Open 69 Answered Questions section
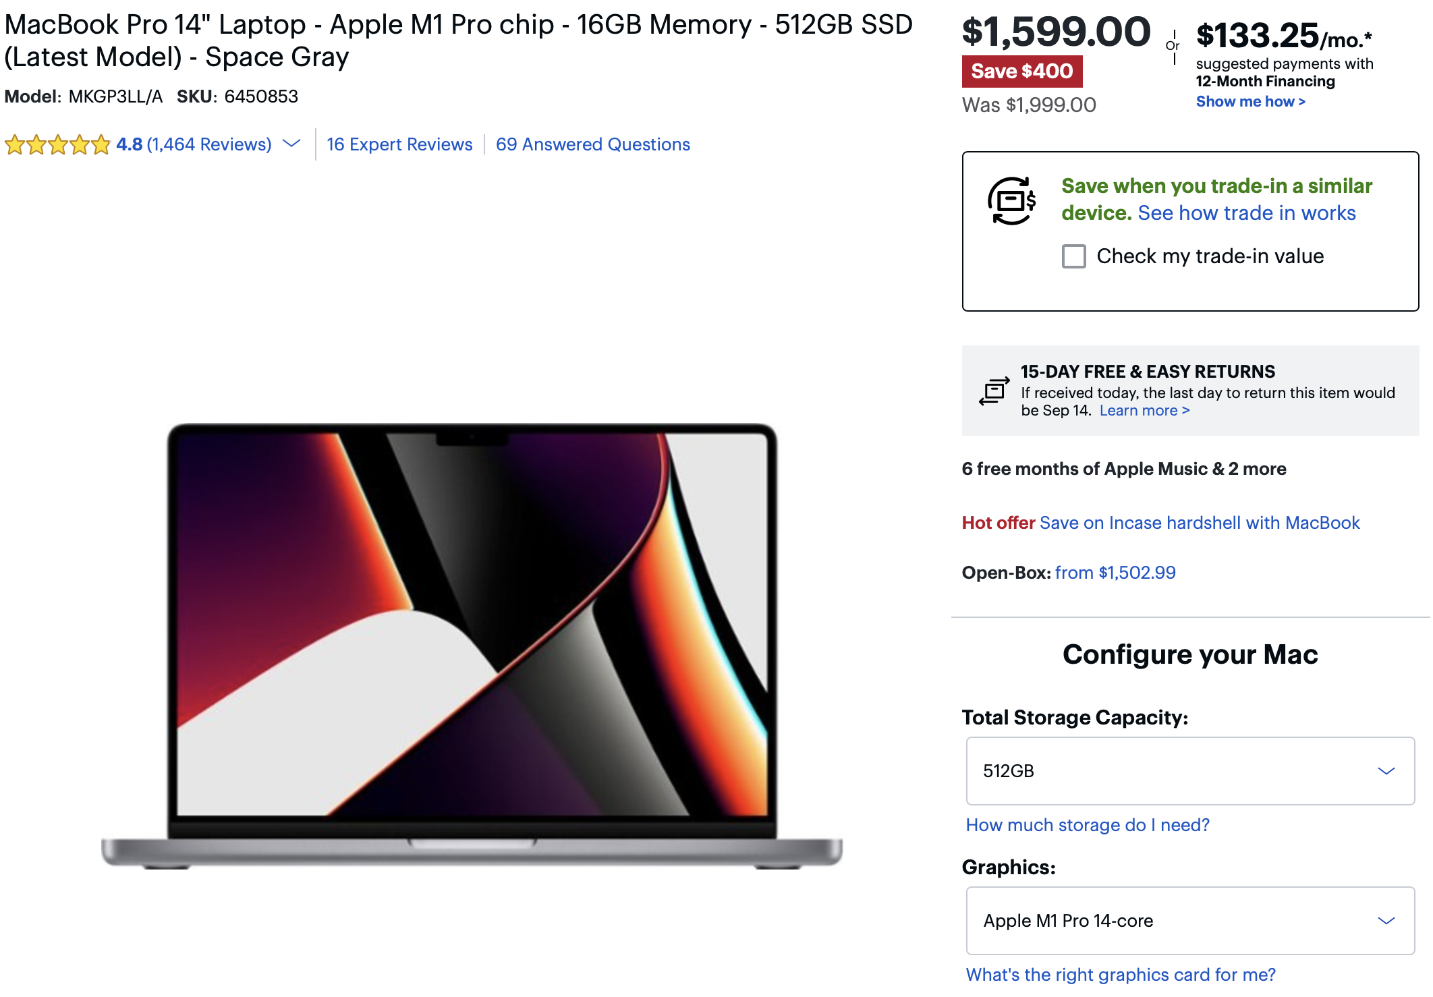The image size is (1433, 997). (593, 144)
